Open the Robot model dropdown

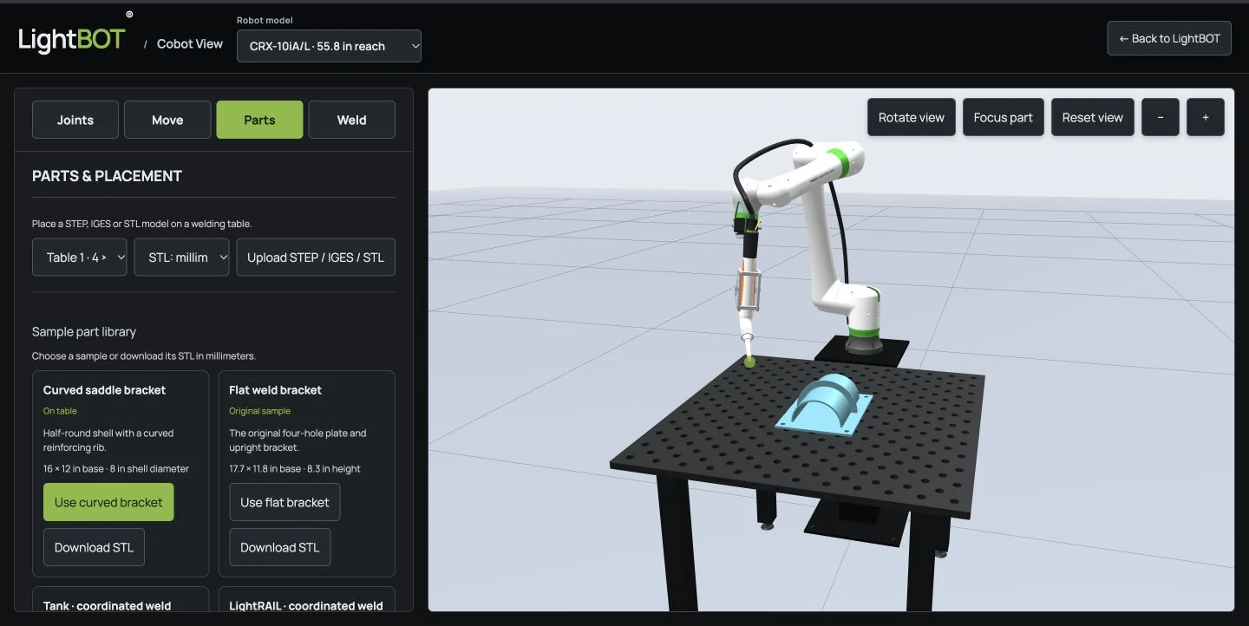point(329,46)
